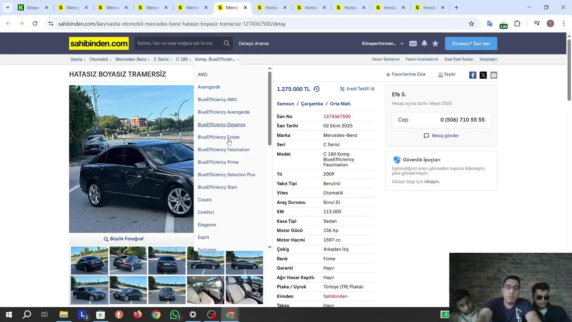572x322 pixels.
Task: Click the Mercedes-Benz breadcrumb
Action: coord(131,59)
